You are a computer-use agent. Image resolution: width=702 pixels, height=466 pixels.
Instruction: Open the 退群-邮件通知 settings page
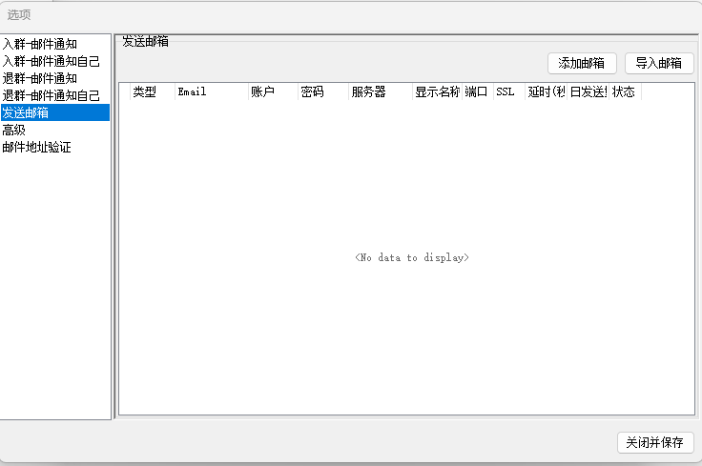click(40, 78)
